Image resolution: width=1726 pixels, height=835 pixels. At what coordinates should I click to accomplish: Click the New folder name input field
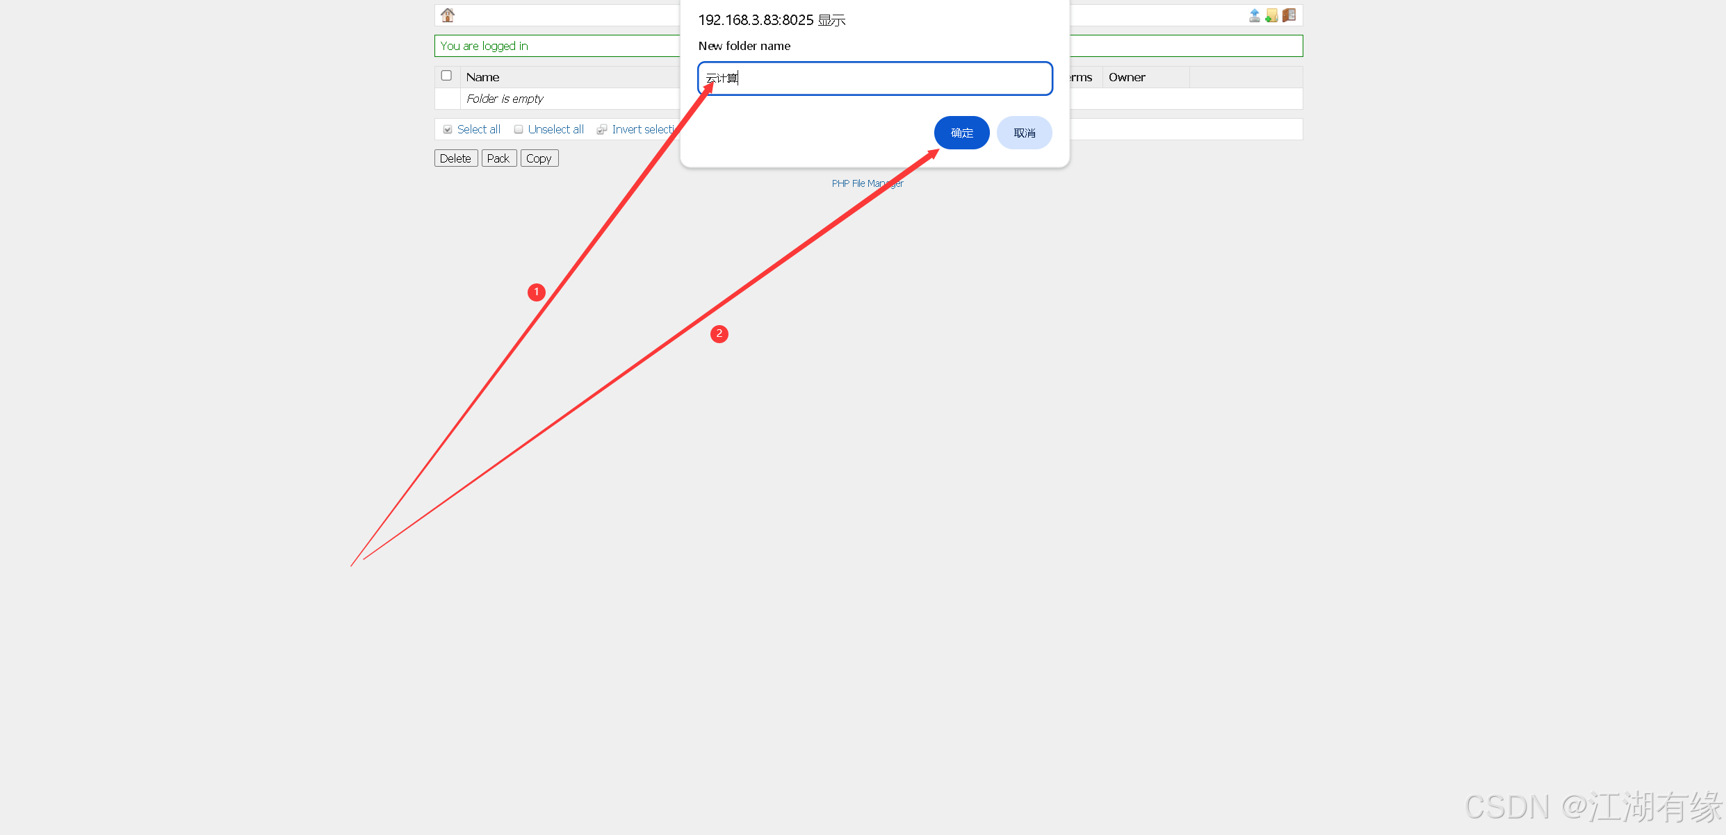(874, 78)
